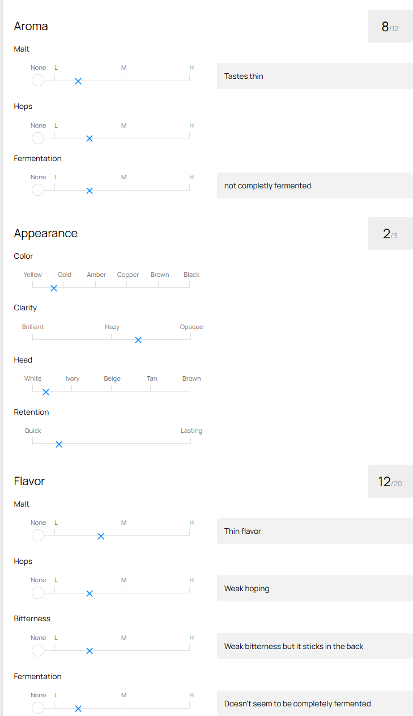Set Flavor Malt to None
Screen dimensions: 413x716
(x=38, y=536)
